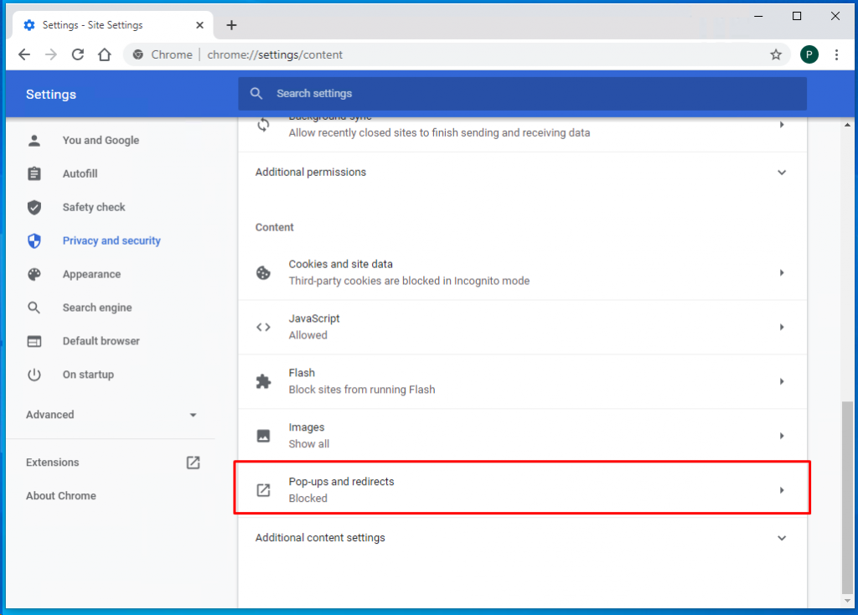This screenshot has height=615, width=858.
Task: Click 'Allow recently closed sites' description text
Action: point(439,133)
